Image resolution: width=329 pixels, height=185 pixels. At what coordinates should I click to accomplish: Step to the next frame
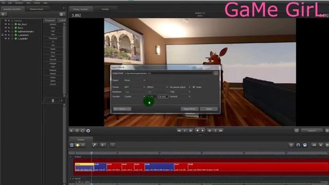click(x=209, y=131)
